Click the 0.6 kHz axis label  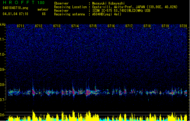(3, 115)
